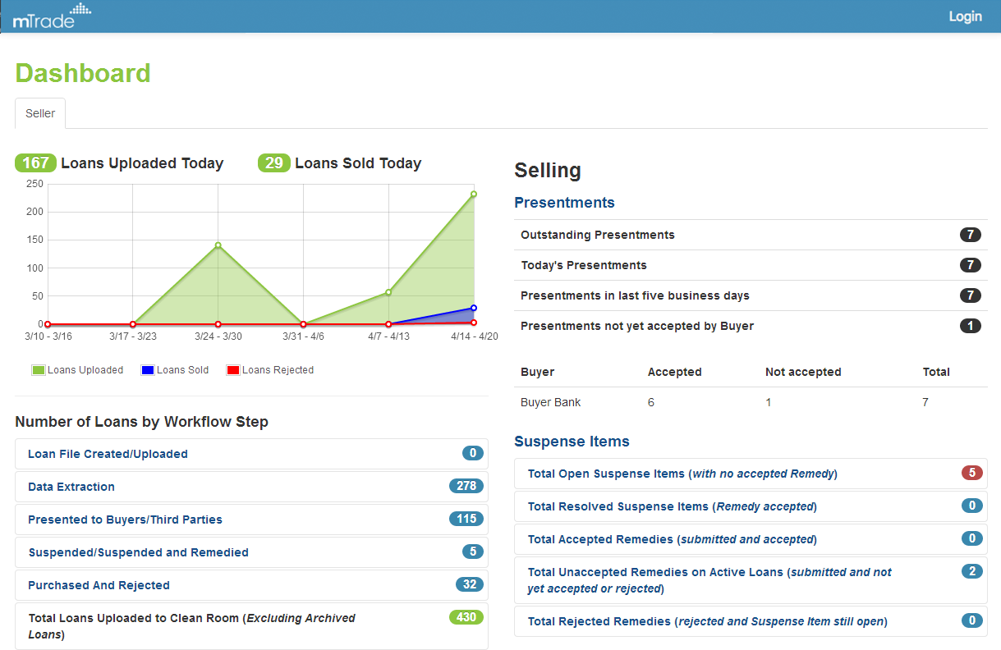The image size is (1001, 650).
Task: Click the red 5 open suspense badge
Action: [971, 473]
